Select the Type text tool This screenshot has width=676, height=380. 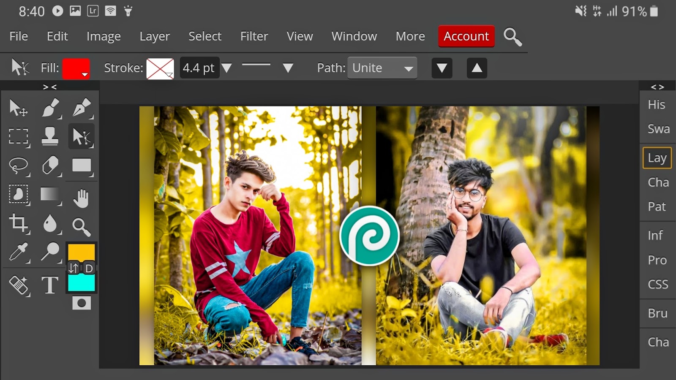[50, 285]
